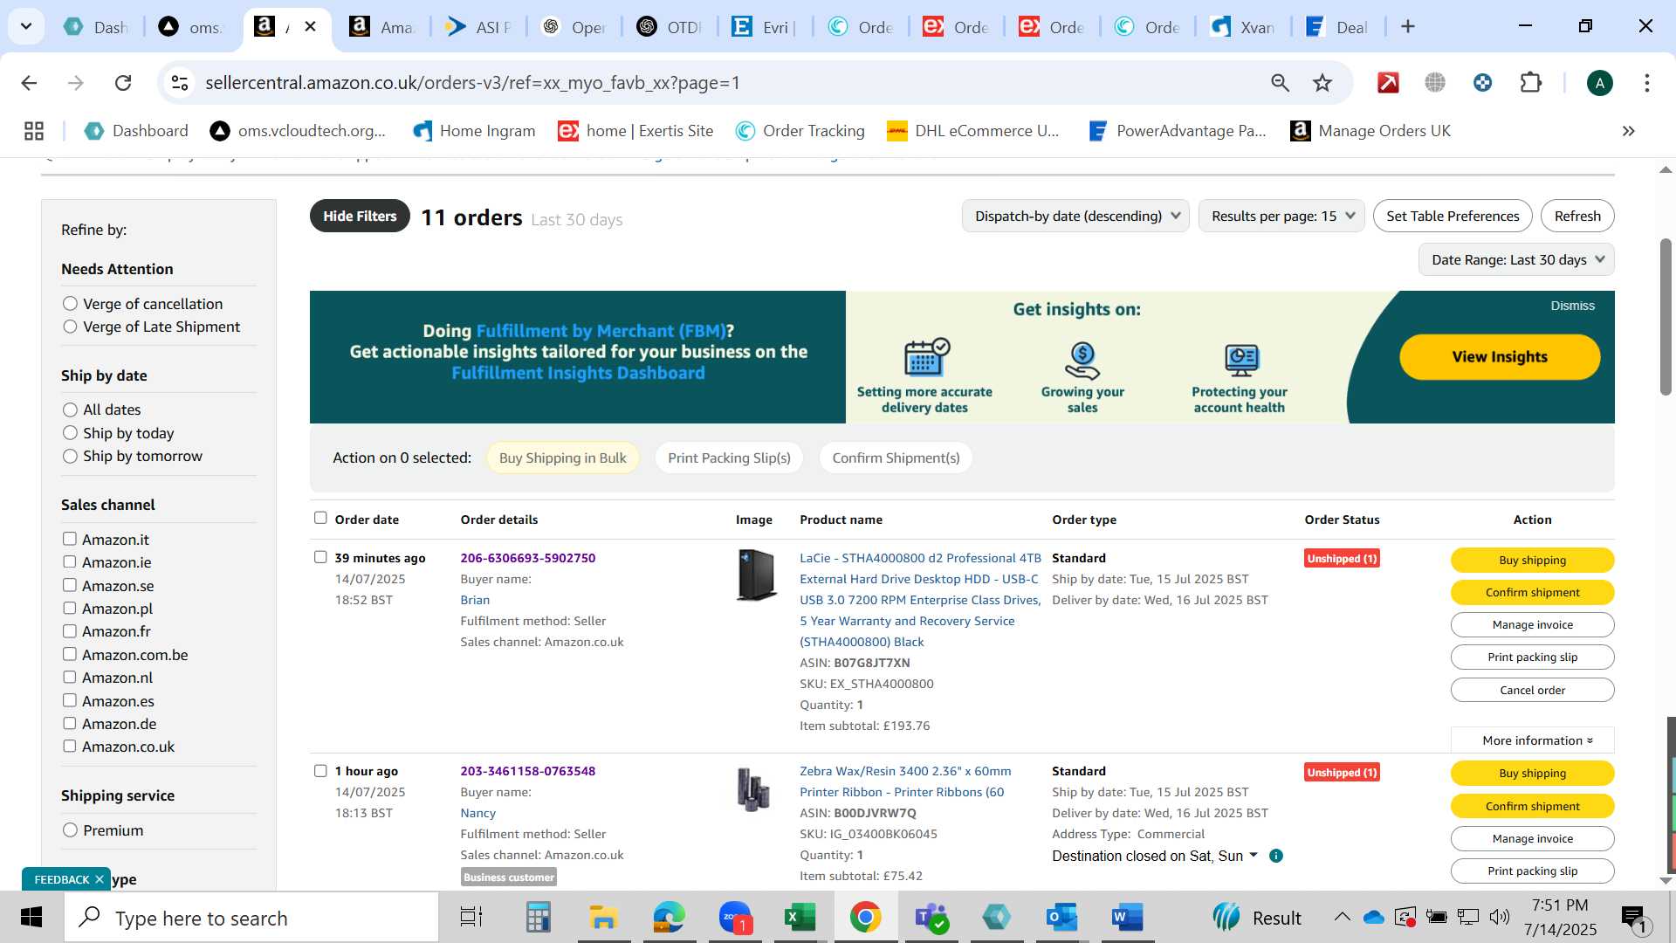Tick the select-all orders checkbox in header
1676x943 pixels.
pyautogui.click(x=320, y=518)
